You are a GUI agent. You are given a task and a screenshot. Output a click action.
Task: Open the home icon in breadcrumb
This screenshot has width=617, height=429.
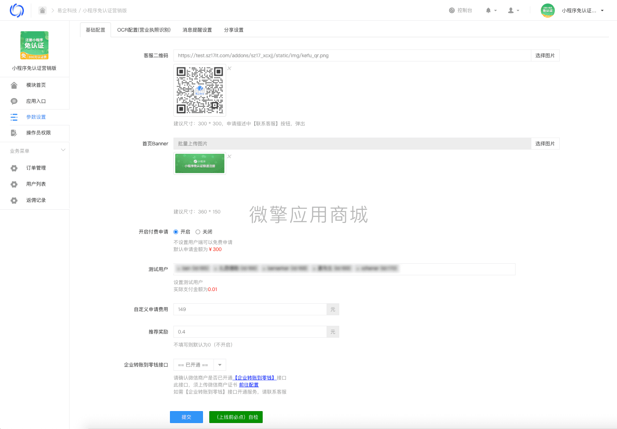point(42,11)
